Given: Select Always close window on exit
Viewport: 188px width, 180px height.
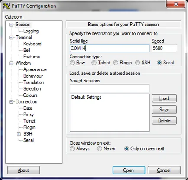Looking at the screenshot, I should coord(72,148).
